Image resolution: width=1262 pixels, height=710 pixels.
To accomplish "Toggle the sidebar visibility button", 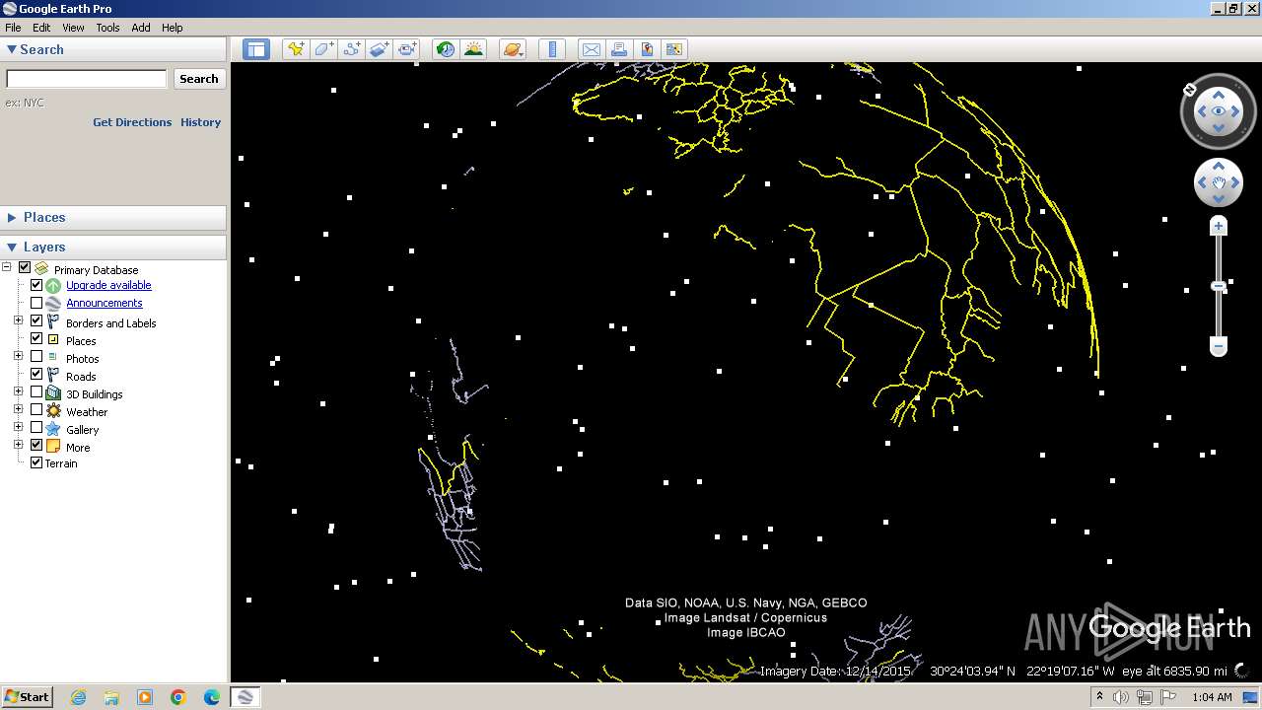I will pos(256,49).
